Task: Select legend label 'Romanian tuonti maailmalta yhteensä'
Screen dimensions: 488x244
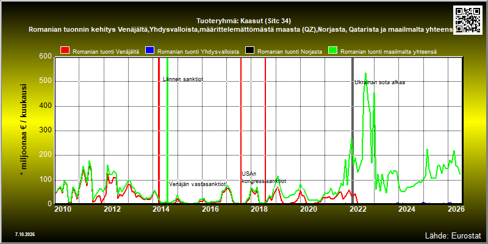Action: [389, 52]
